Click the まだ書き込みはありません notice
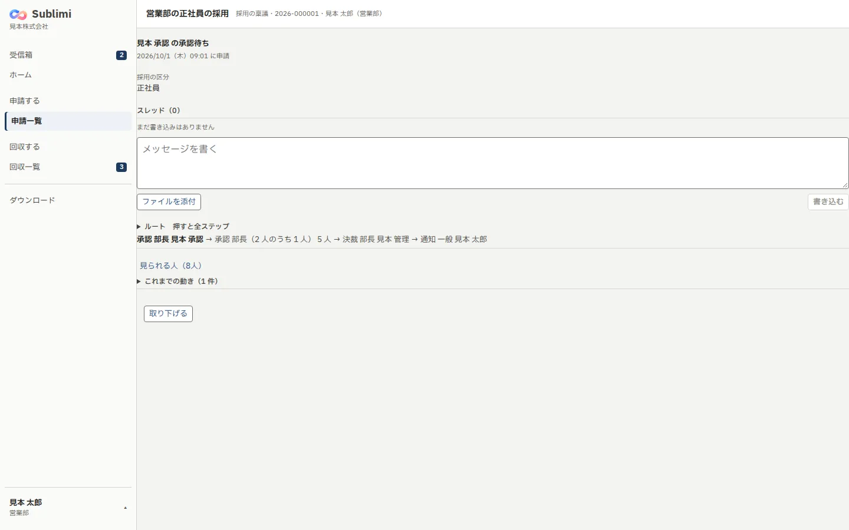The width and height of the screenshot is (849, 530). 176,127
